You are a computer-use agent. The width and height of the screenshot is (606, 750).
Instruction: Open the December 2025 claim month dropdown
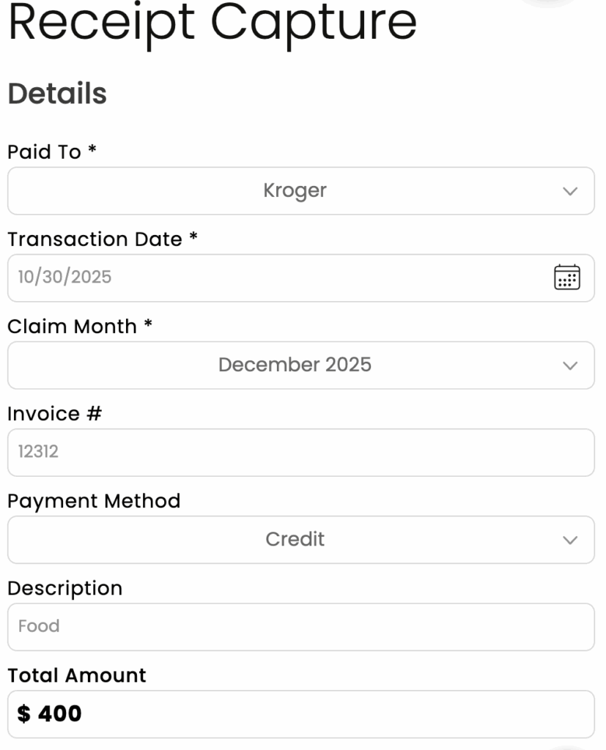point(295,365)
